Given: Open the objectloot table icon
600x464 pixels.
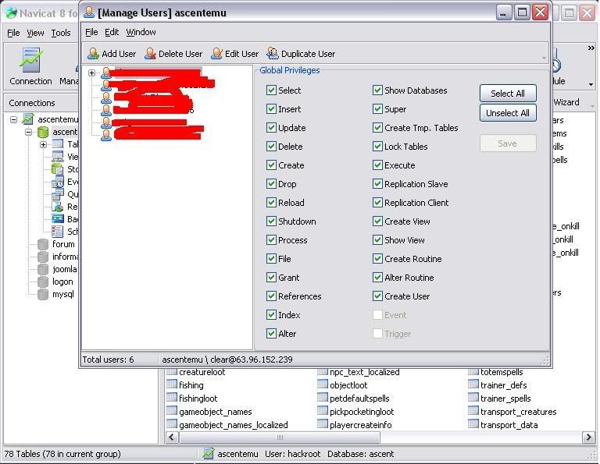Looking at the screenshot, I should click(323, 384).
